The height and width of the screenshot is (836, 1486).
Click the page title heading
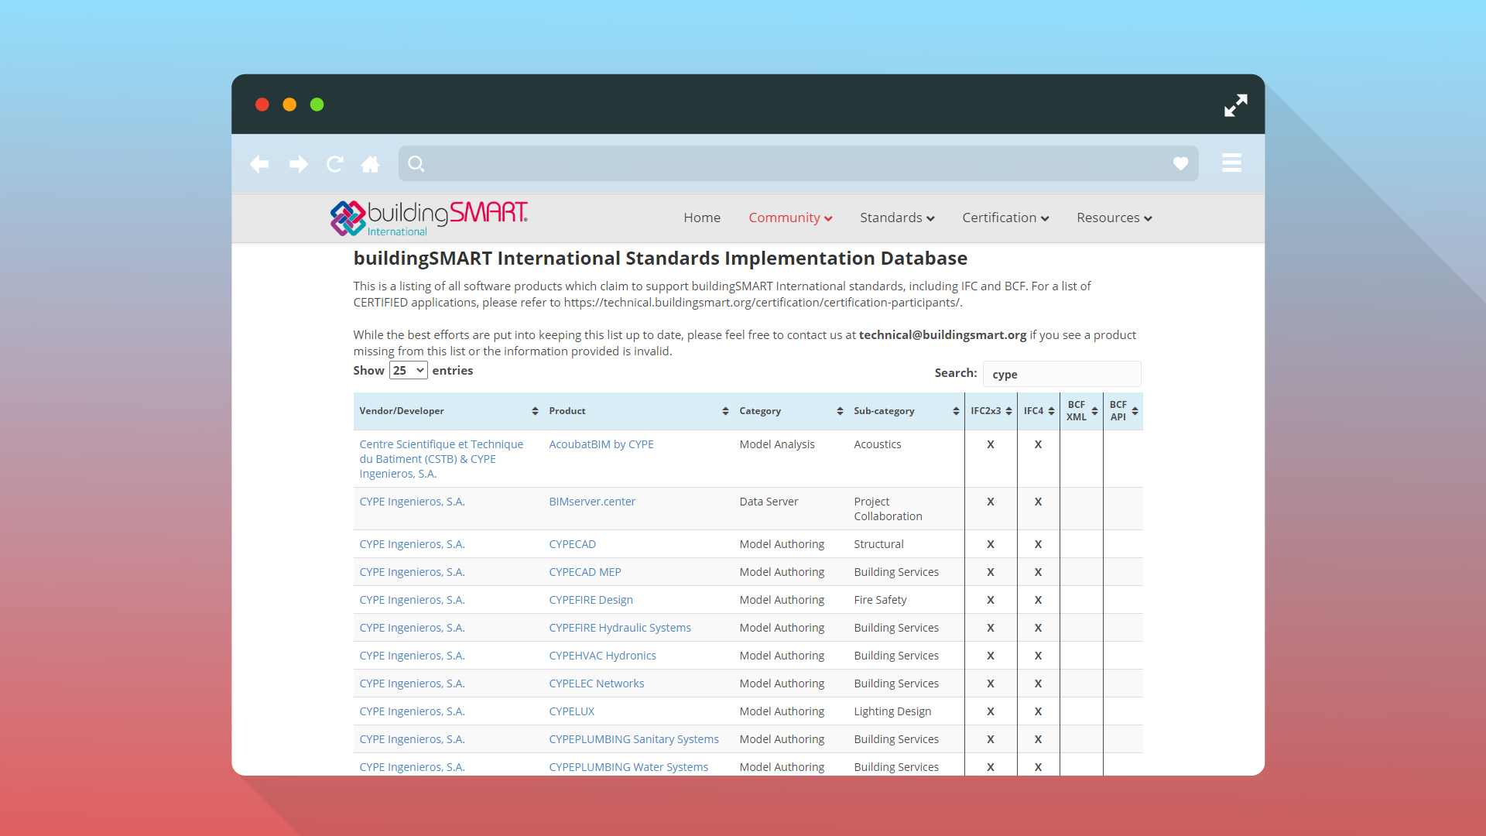(660, 259)
